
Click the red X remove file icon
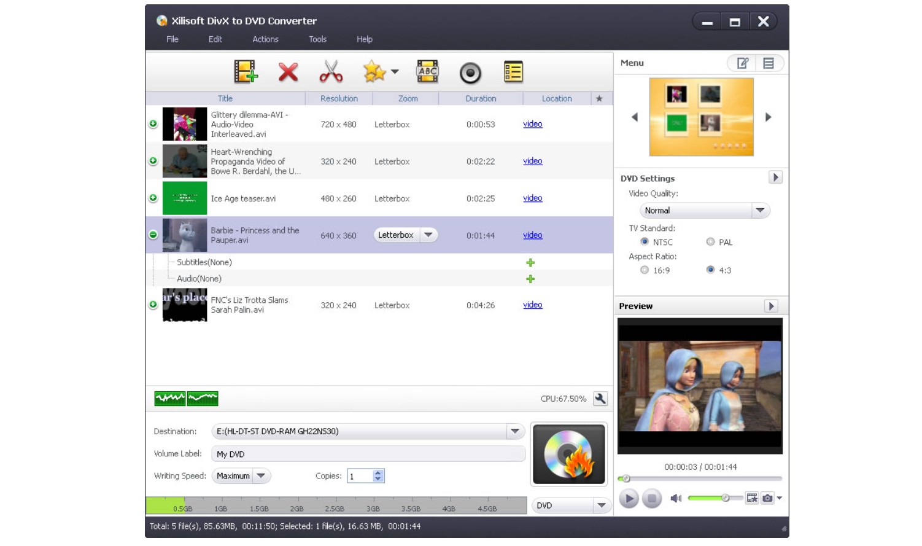pyautogui.click(x=288, y=72)
